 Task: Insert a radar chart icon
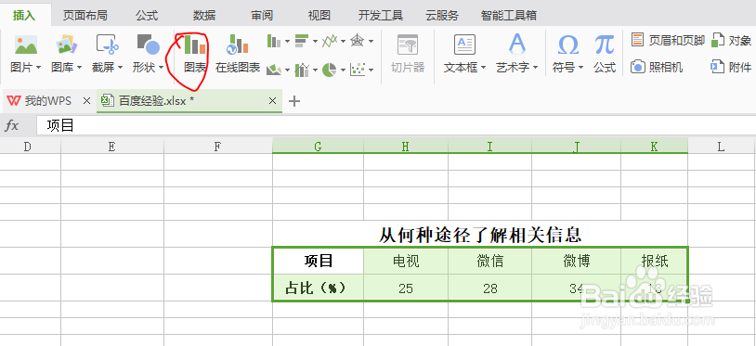[358, 41]
